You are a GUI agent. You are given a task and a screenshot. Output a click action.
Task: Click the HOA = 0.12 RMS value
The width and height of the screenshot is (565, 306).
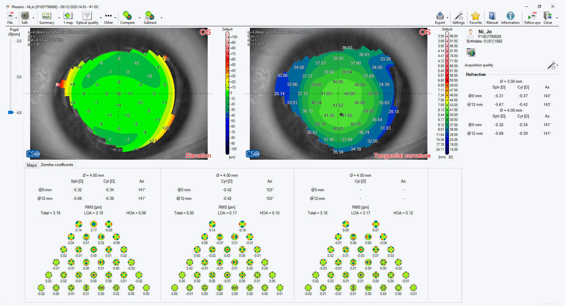[403, 213]
